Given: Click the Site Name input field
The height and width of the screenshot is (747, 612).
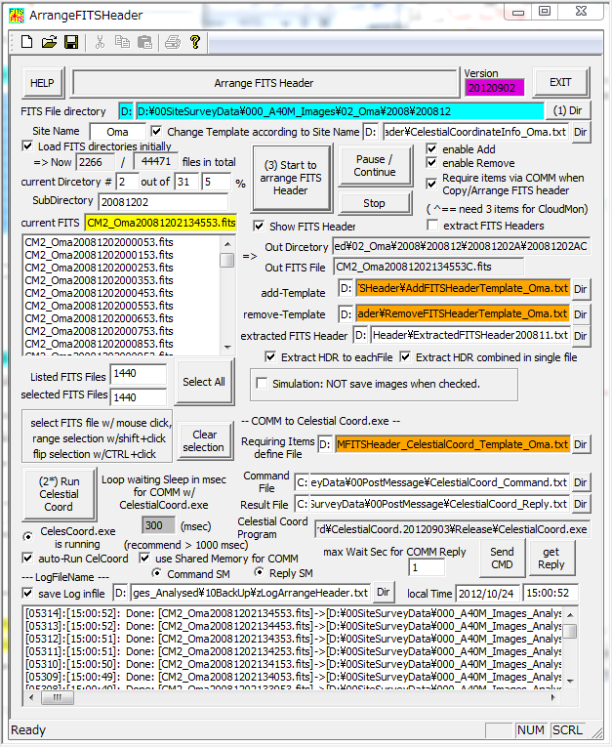Looking at the screenshot, I should pos(117,132).
